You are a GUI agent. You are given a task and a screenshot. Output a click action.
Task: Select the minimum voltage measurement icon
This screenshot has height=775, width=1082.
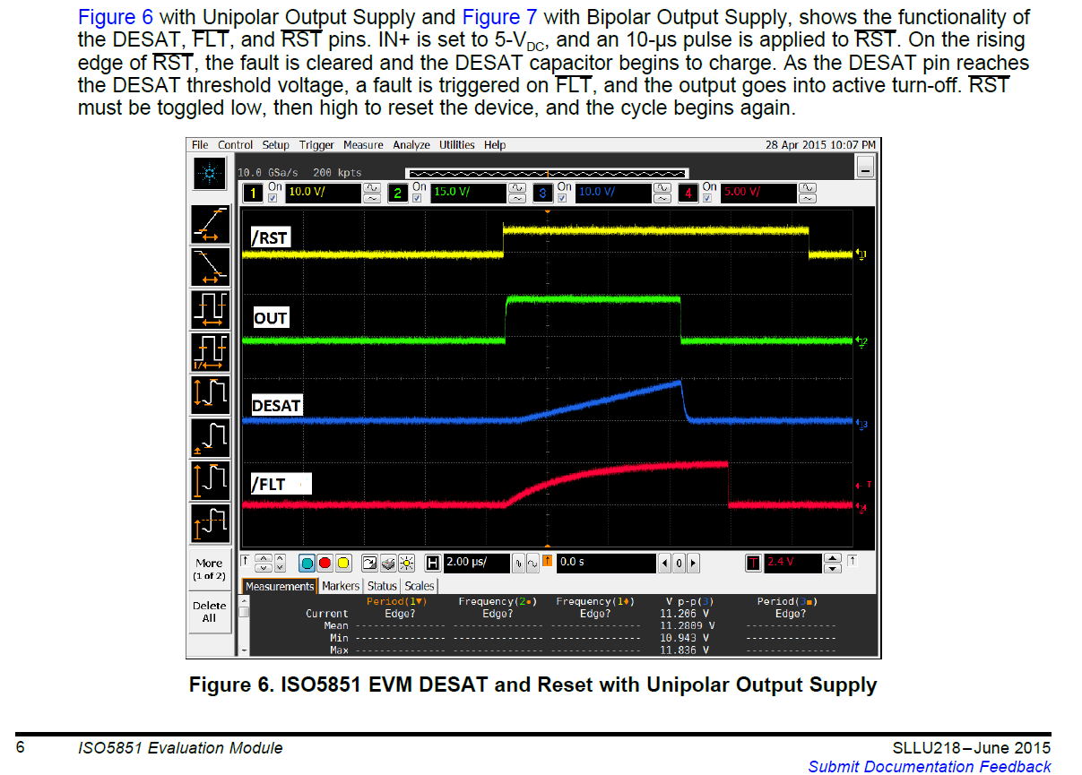pos(210,437)
